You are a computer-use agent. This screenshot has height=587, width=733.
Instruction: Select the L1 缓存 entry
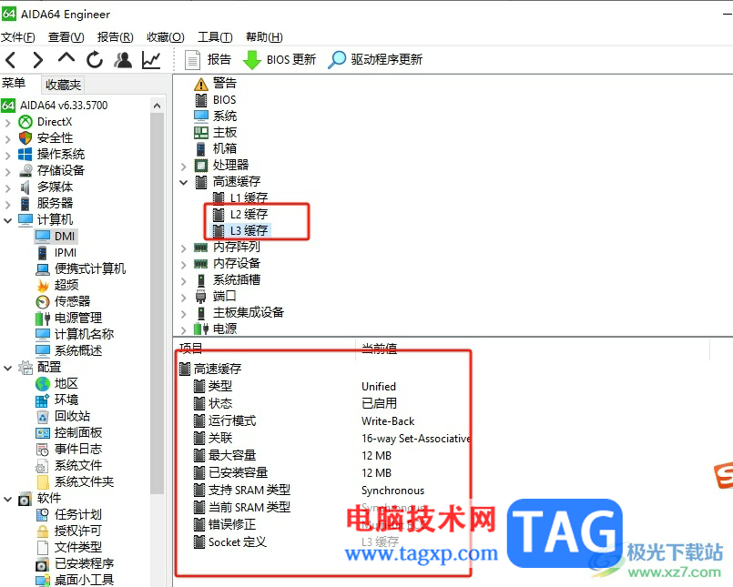click(240, 198)
